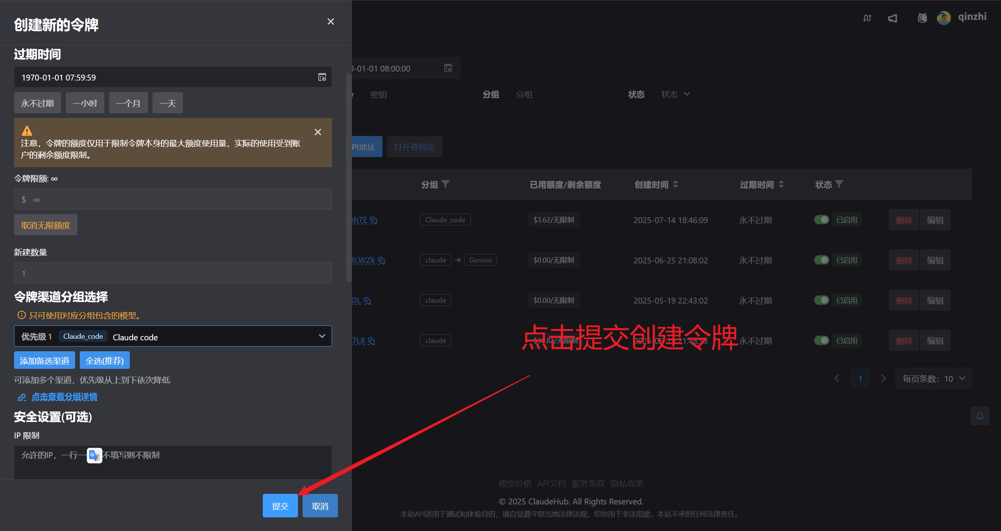Open the calendar picker for 过期时间
Image resolution: width=1001 pixels, height=531 pixels.
click(322, 77)
